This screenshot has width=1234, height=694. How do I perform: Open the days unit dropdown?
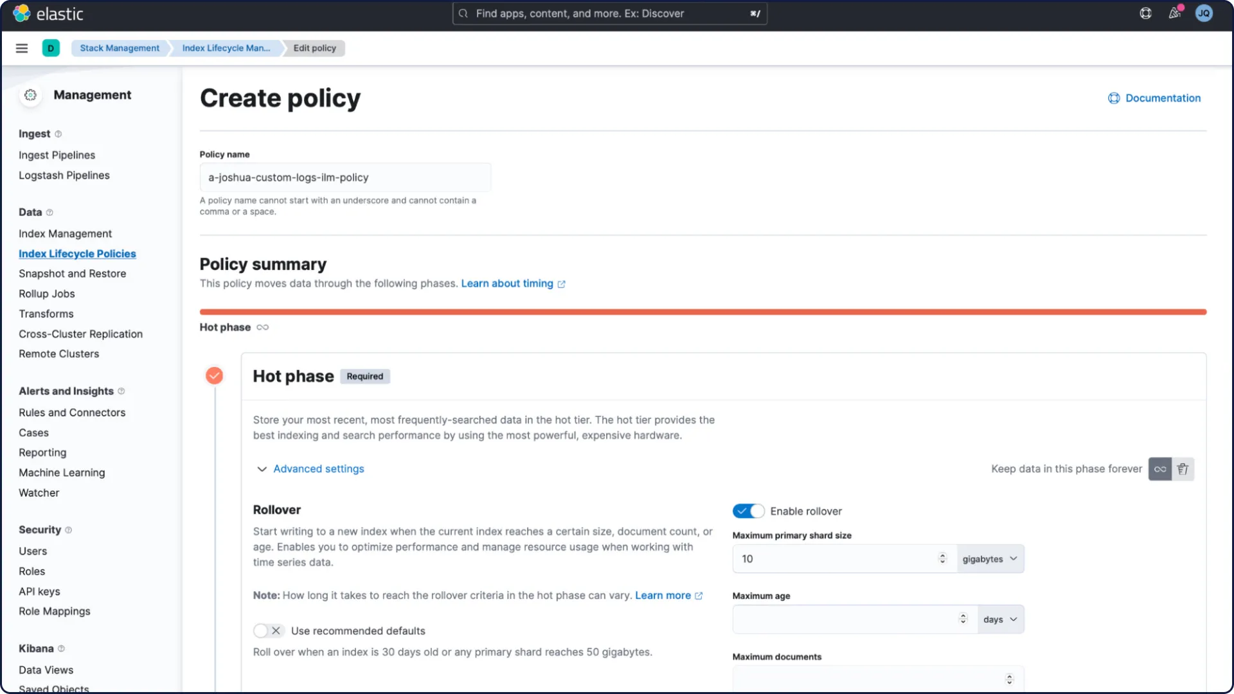point(1001,619)
